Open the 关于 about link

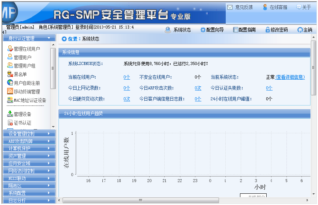(306, 7)
